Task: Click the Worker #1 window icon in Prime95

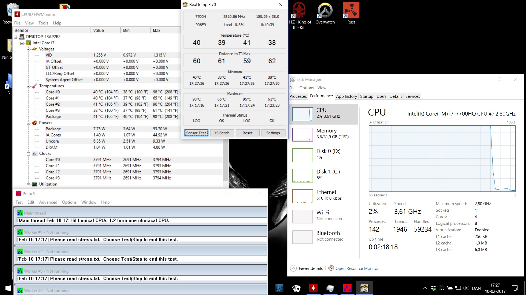Action: [20, 232]
